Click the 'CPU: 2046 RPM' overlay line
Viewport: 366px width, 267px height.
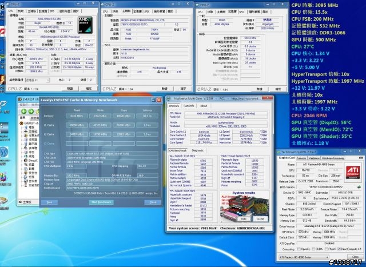coord(309,115)
